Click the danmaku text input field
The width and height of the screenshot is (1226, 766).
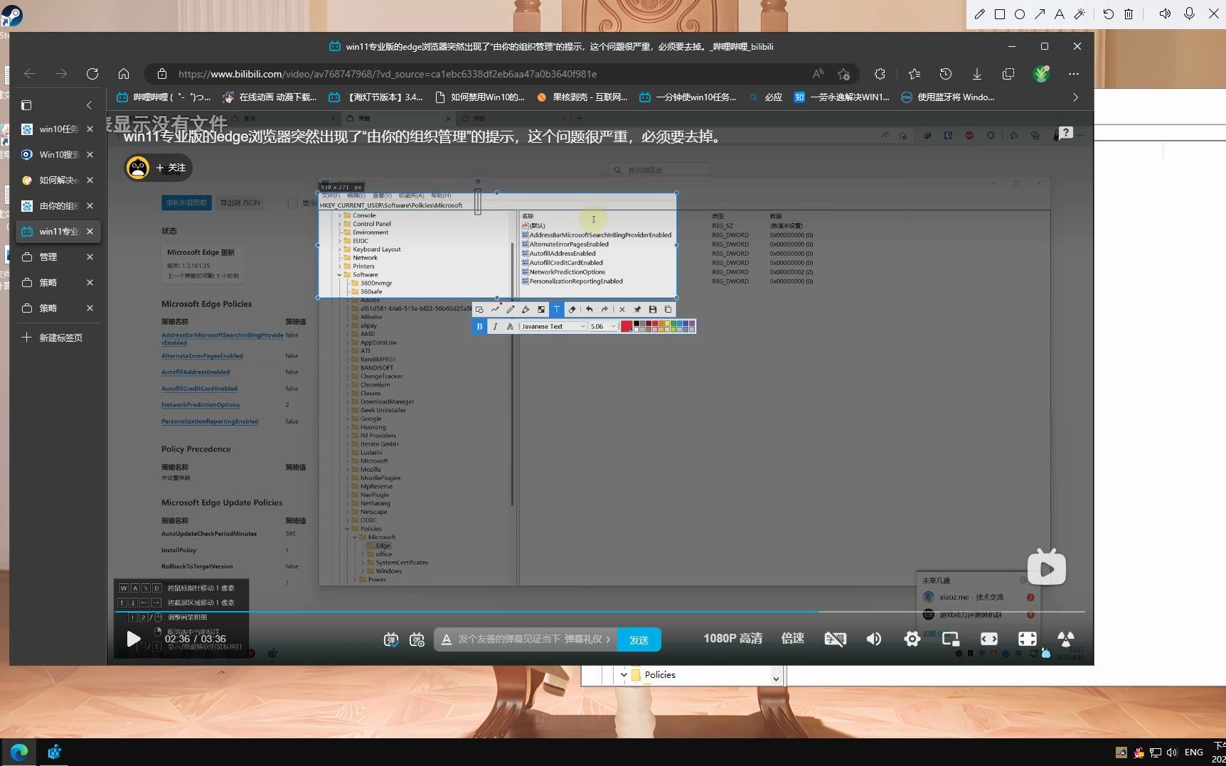[508, 640]
